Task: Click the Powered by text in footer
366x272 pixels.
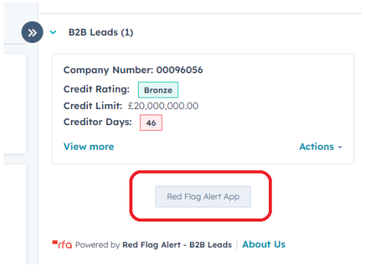Action: point(98,245)
